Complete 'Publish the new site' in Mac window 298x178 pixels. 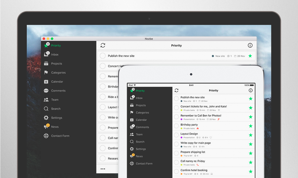coord(103,56)
